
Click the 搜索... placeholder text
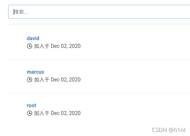(21, 12)
